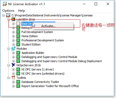
Task: Select NI OPC Servers (1 driver) entry
Action: point(38,69)
